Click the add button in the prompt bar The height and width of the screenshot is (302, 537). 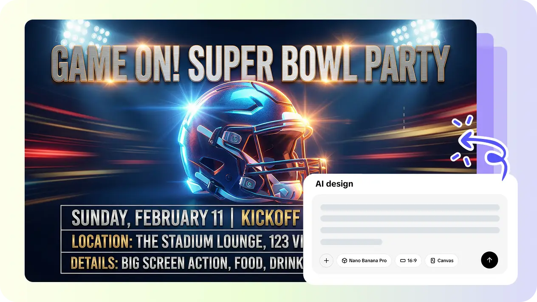coord(326,260)
